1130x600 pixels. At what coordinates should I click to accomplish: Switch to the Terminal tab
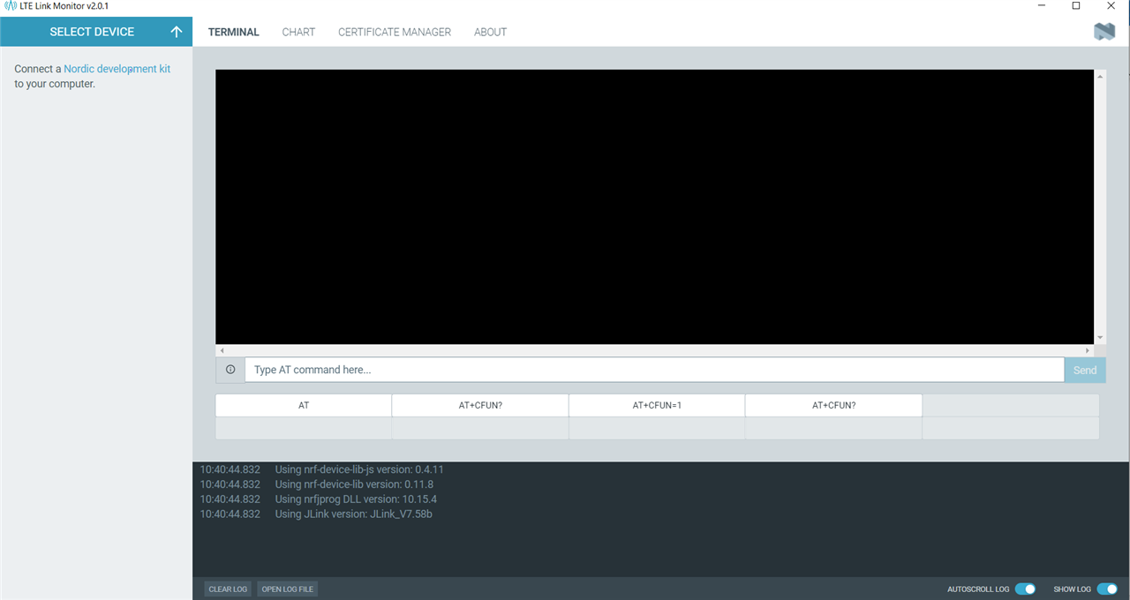[234, 32]
